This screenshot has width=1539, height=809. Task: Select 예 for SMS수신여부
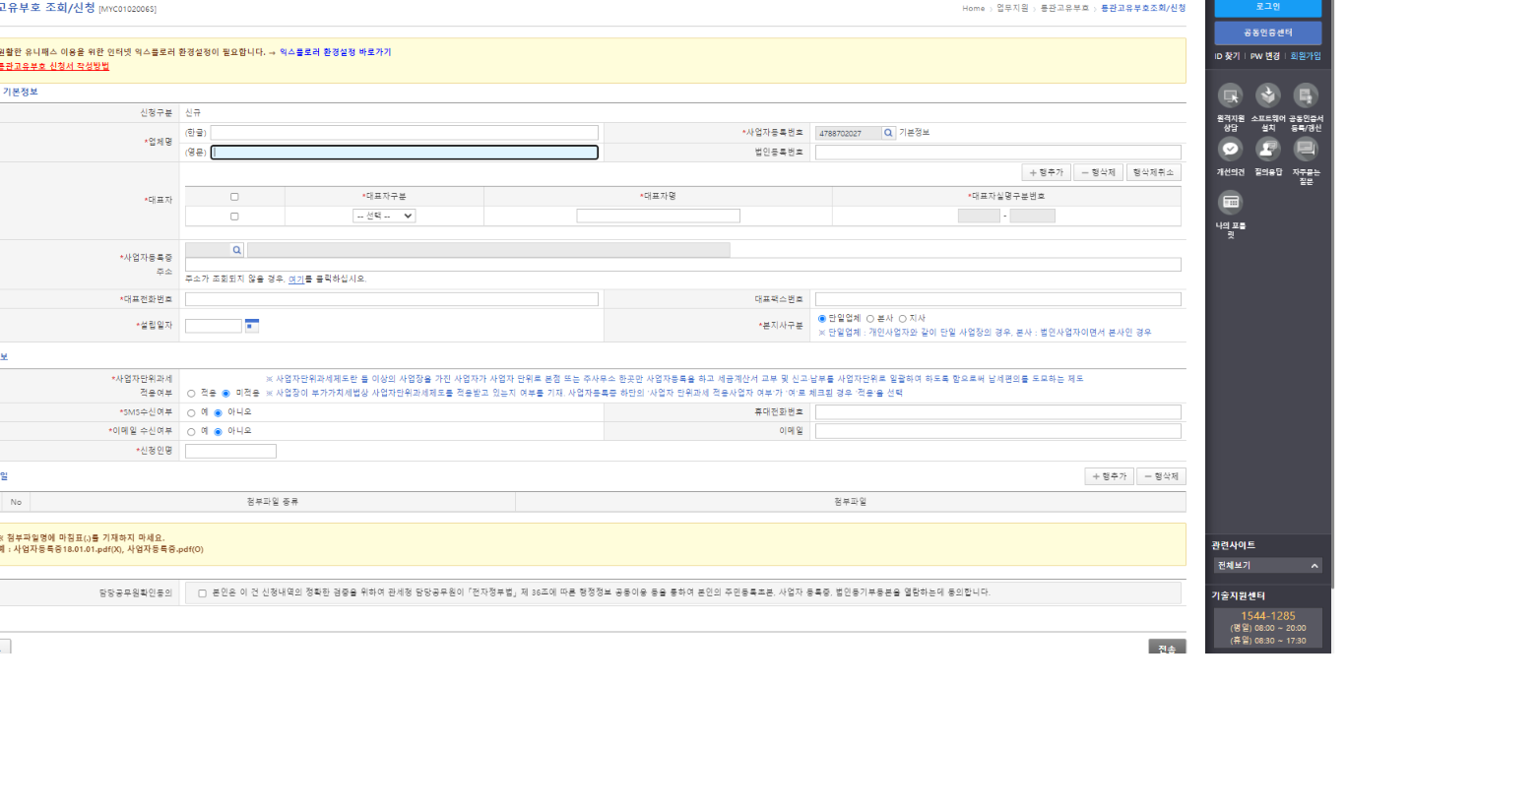[x=191, y=413]
